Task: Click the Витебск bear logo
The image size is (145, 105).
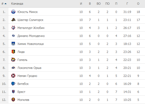Action: tap(13, 84)
